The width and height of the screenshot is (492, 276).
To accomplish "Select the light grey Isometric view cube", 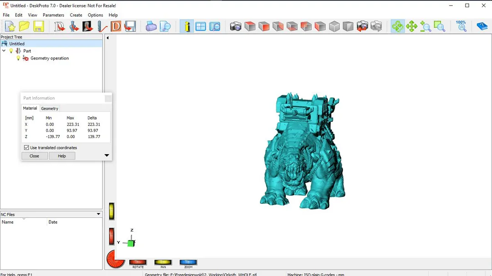I will coord(334,26).
